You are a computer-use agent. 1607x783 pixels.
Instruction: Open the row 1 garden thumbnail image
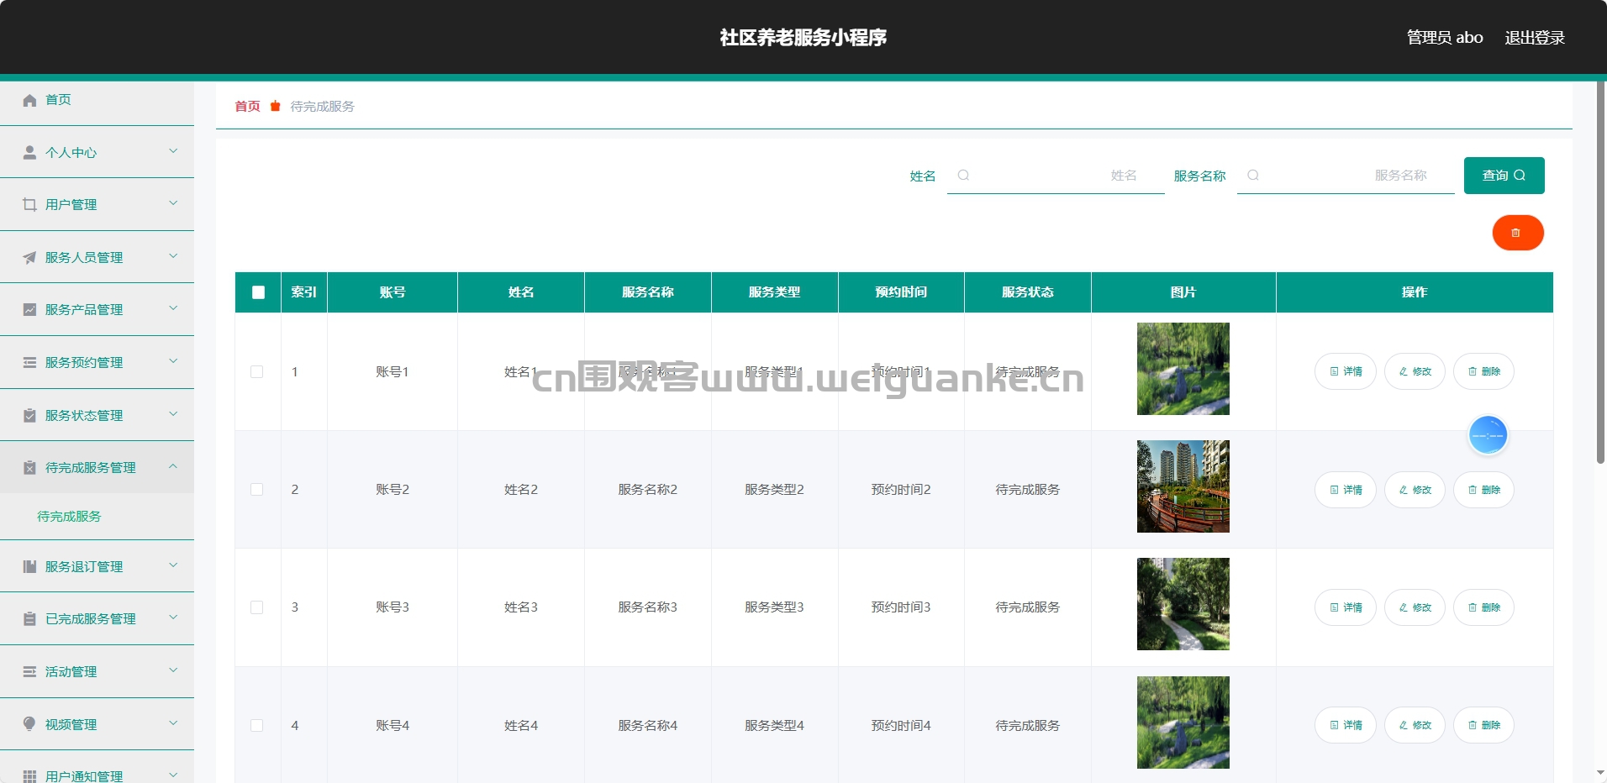coord(1183,369)
